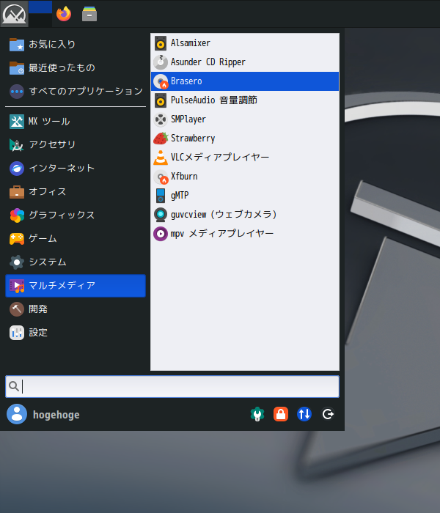Click the Strawberry text label

(x=193, y=139)
